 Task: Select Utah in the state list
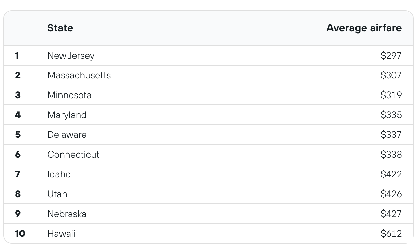click(x=57, y=194)
